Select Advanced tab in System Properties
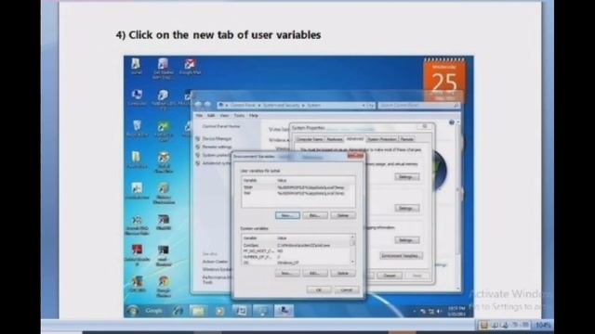 [355, 139]
